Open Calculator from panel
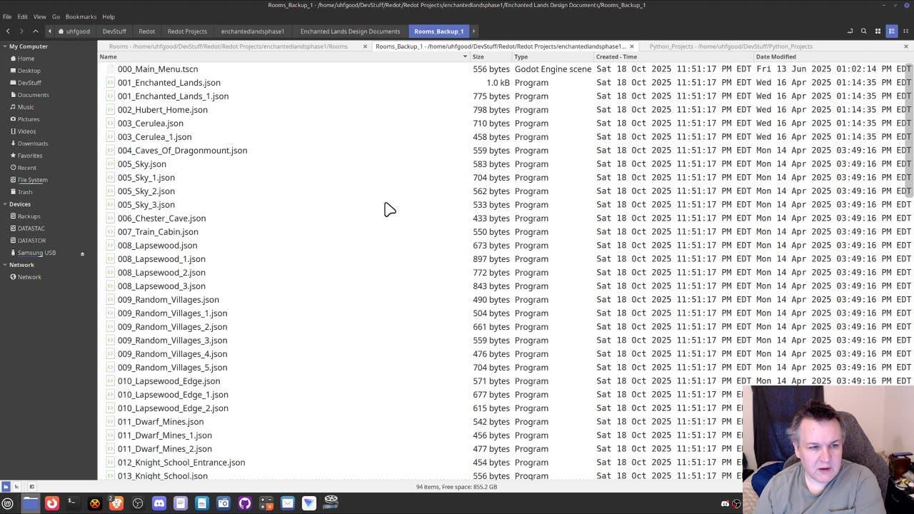The width and height of the screenshot is (914, 514). (x=266, y=503)
